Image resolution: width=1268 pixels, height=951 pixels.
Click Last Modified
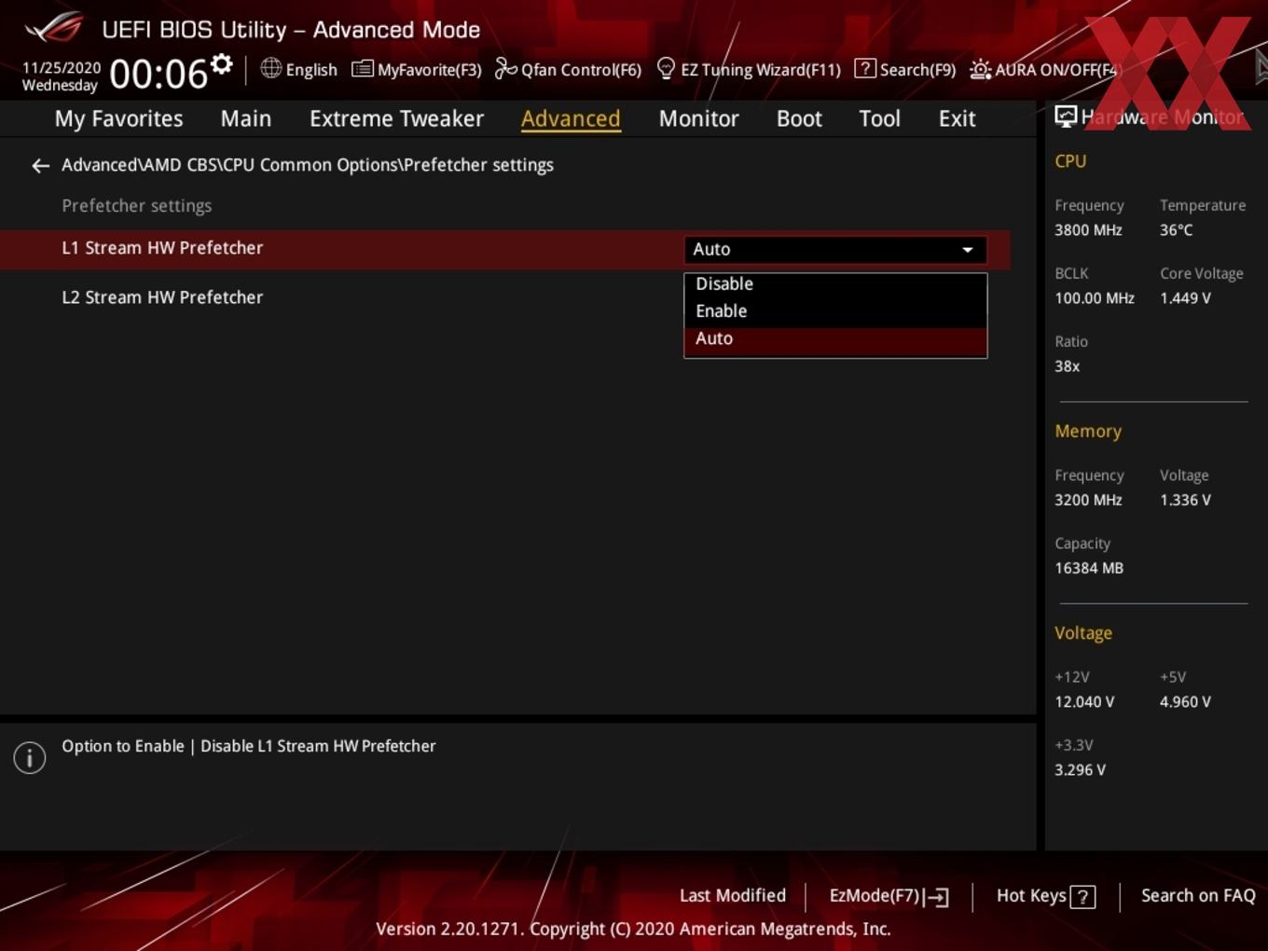[x=732, y=895]
